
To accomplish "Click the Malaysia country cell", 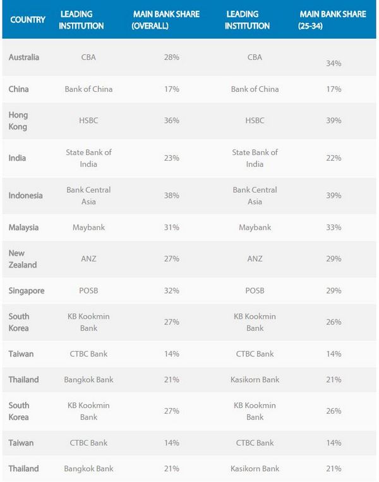I will pos(24,227).
